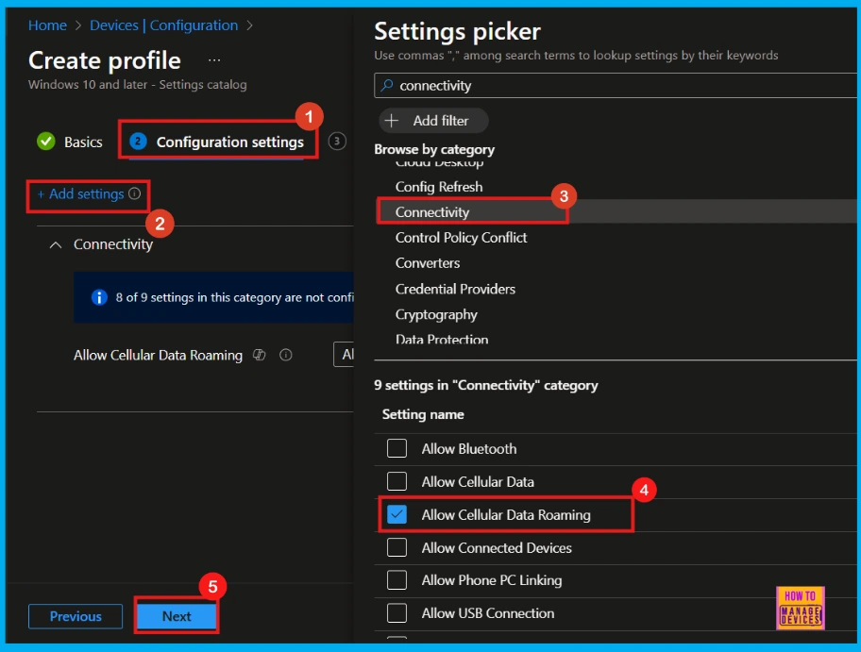
Task: Select Cryptography category
Action: 436,314
